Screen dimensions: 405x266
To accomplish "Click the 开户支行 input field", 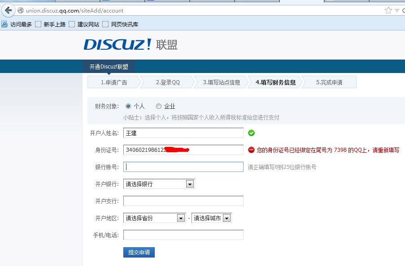I will (x=183, y=201).
